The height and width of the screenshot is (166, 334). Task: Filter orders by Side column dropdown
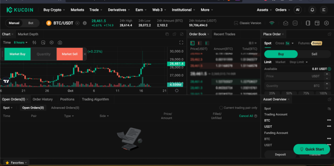(x=104, y=116)
